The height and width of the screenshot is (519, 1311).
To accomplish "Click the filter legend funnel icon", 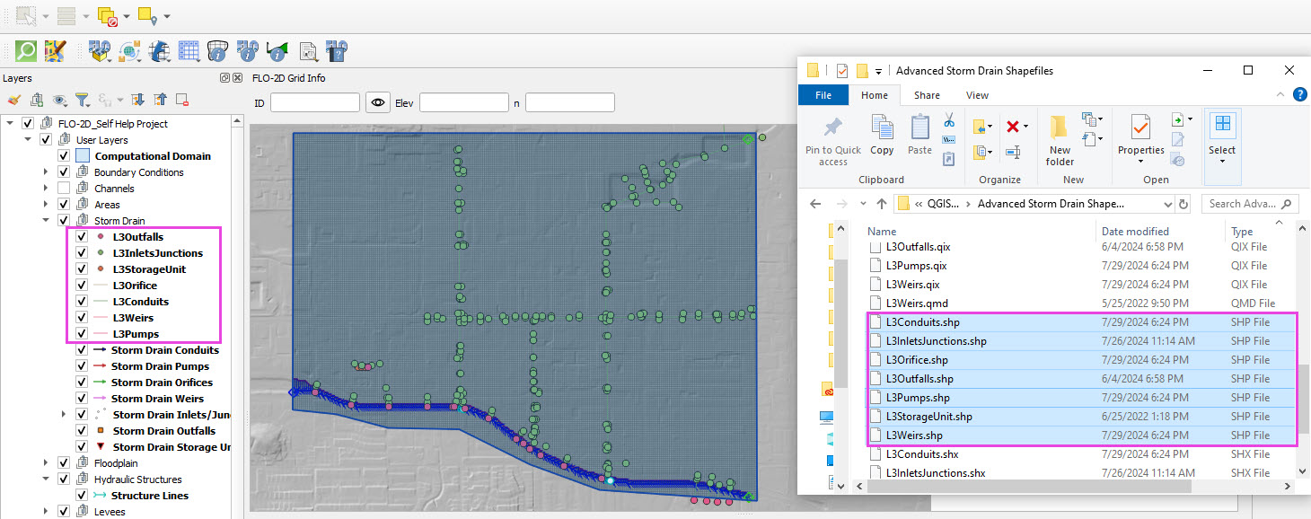I will pyautogui.click(x=82, y=100).
